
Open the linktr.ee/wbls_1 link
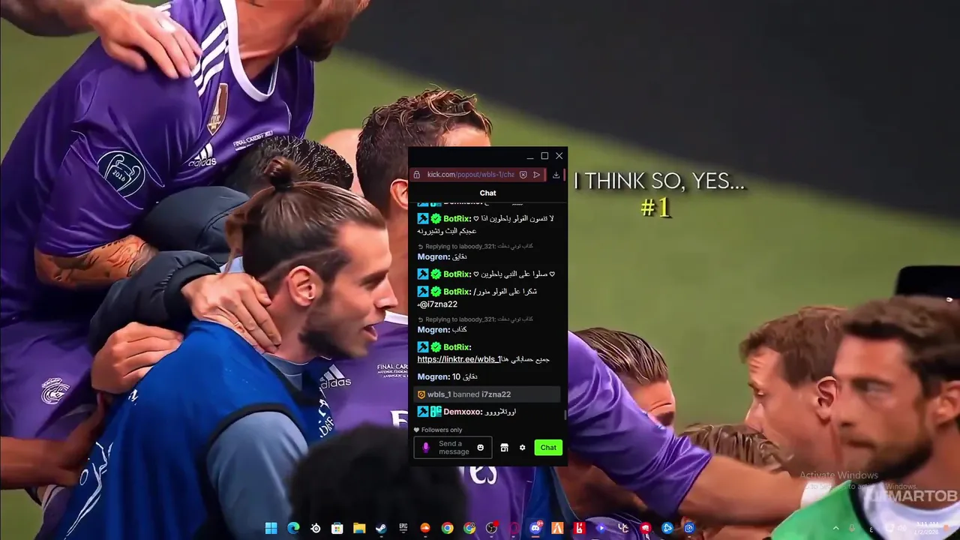[458, 359]
